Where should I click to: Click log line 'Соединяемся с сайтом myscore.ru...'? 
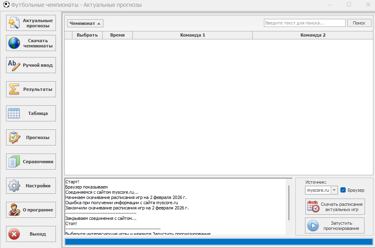coord(102,192)
